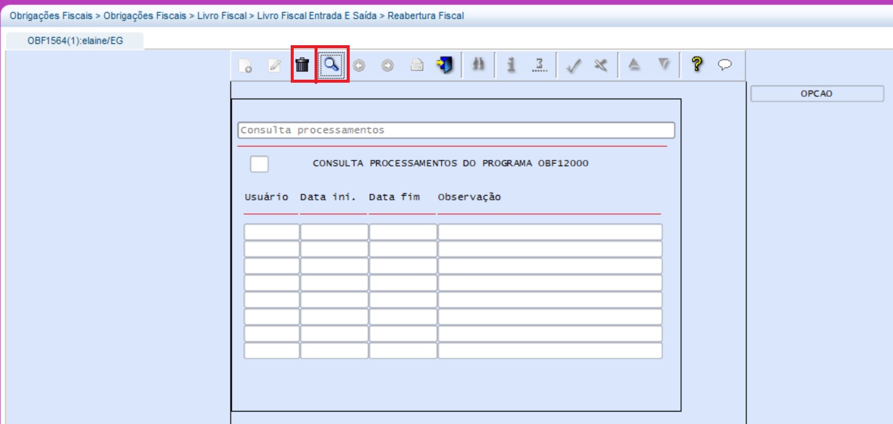
Task: Go to previous record with left arrow icon
Action: [359, 66]
